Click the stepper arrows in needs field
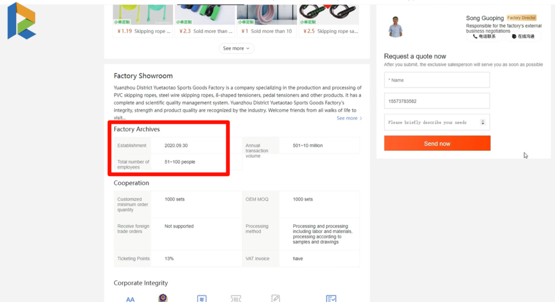 click(x=482, y=123)
